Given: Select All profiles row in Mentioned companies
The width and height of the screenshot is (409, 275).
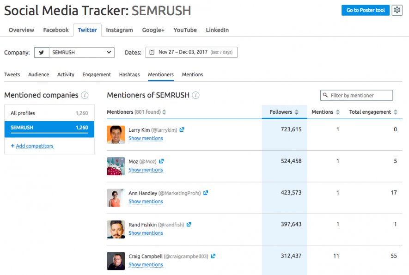Looking at the screenshot, I should (x=49, y=113).
